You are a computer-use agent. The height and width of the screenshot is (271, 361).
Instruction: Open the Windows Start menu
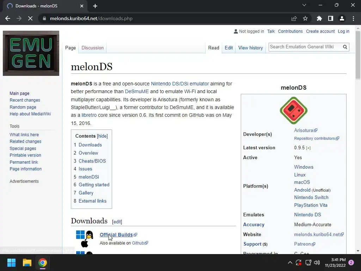coord(11,263)
